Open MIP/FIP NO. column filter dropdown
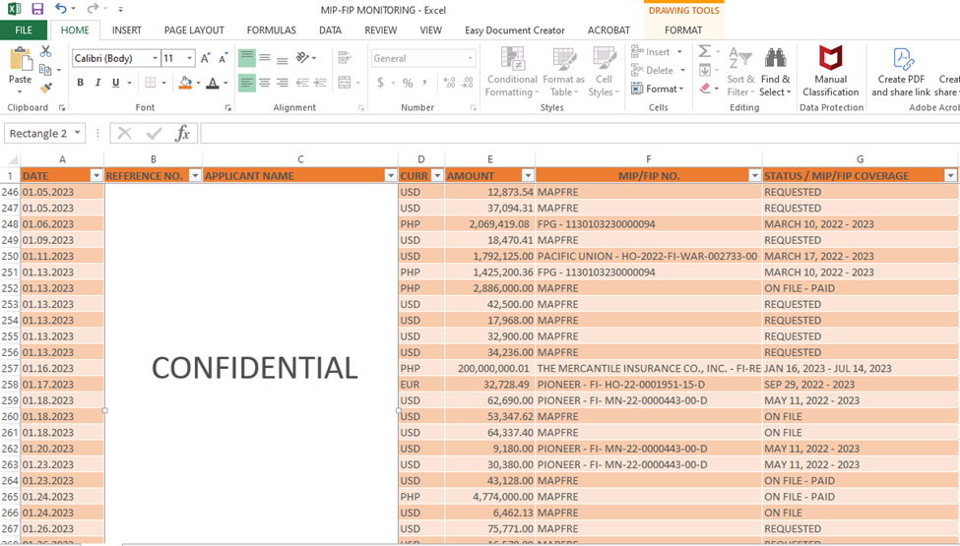The image size is (960, 546). pos(755,176)
